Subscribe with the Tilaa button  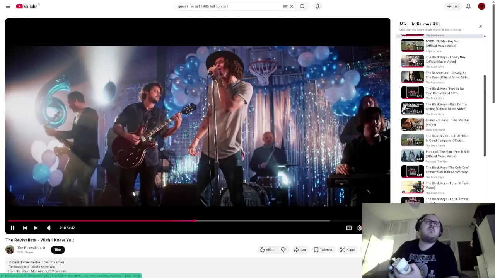tap(58, 250)
